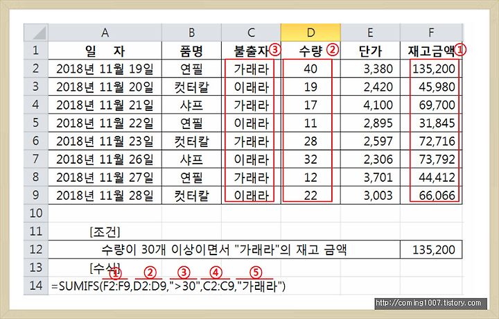Select quantity cell 22
The width and height of the screenshot is (499, 319).
(x=310, y=195)
